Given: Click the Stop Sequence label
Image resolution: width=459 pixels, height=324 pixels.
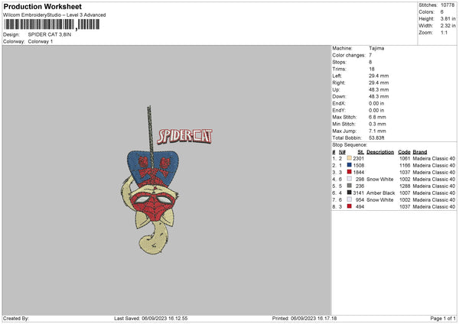Looking at the screenshot, I should point(350,144).
